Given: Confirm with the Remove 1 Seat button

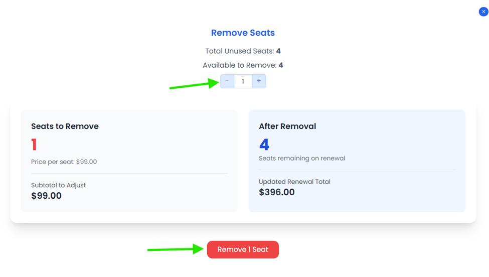Looking at the screenshot, I should pos(243,249).
